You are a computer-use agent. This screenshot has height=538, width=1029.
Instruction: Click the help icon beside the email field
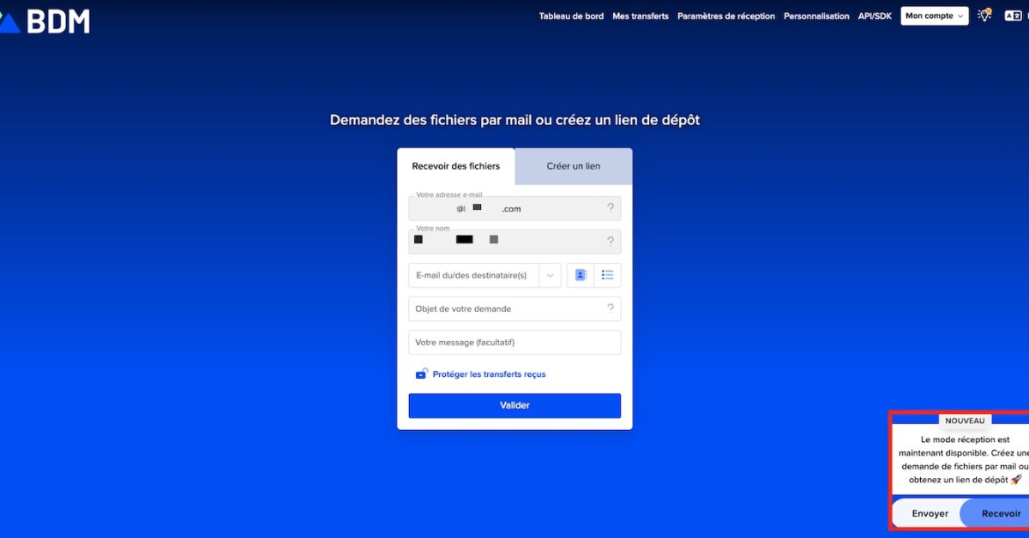[x=610, y=207]
